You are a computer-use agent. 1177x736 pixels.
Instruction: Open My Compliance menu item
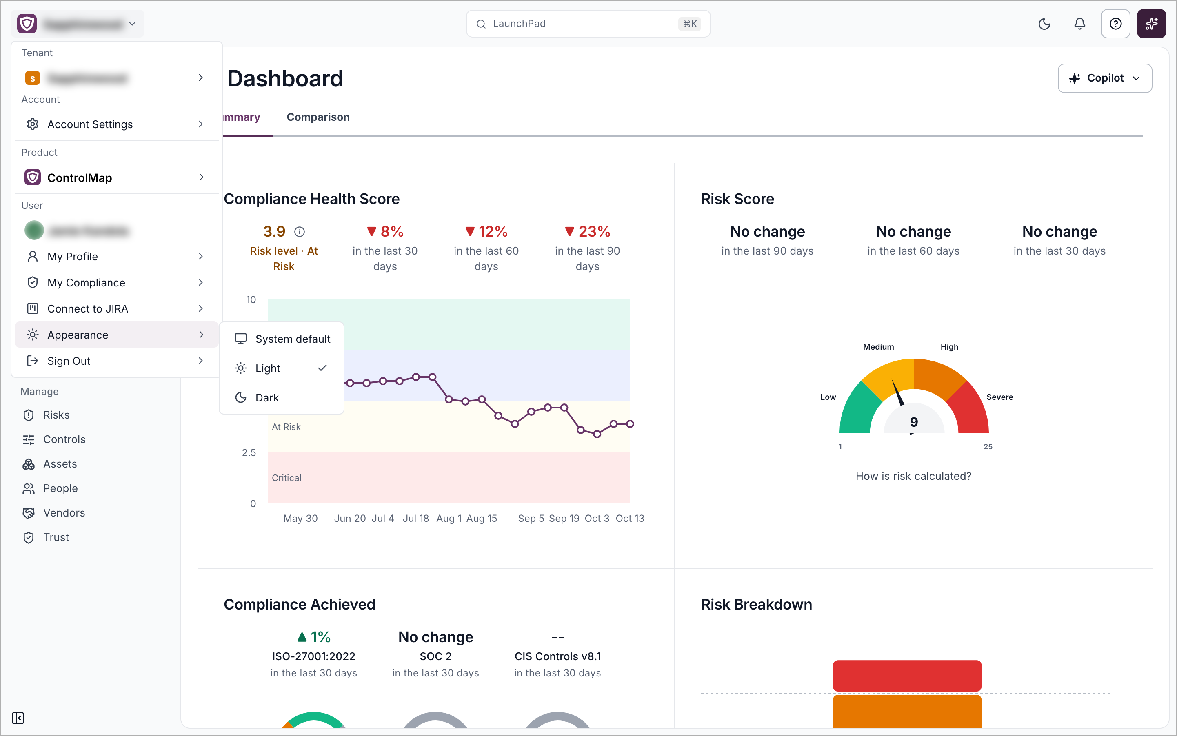tap(116, 283)
